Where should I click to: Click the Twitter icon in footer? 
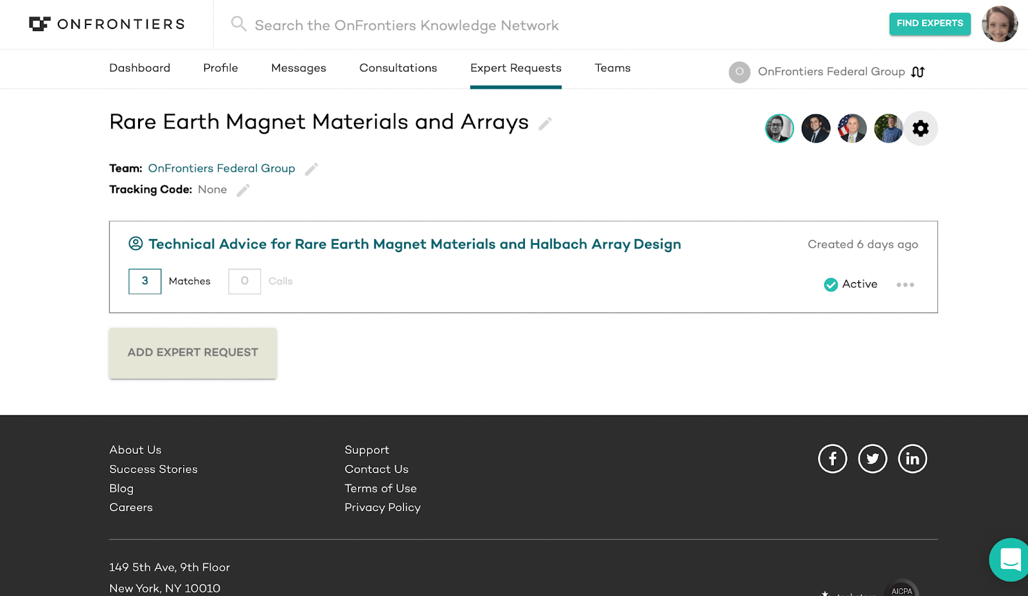pyautogui.click(x=873, y=459)
